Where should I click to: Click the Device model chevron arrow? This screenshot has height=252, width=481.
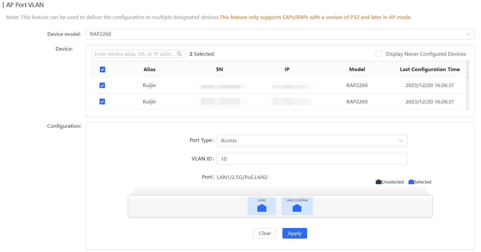tap(468, 34)
